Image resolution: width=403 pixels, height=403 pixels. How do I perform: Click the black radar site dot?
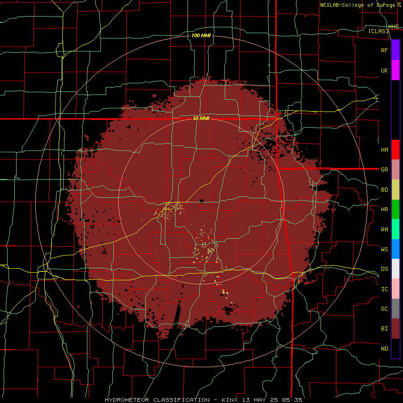[201, 201]
